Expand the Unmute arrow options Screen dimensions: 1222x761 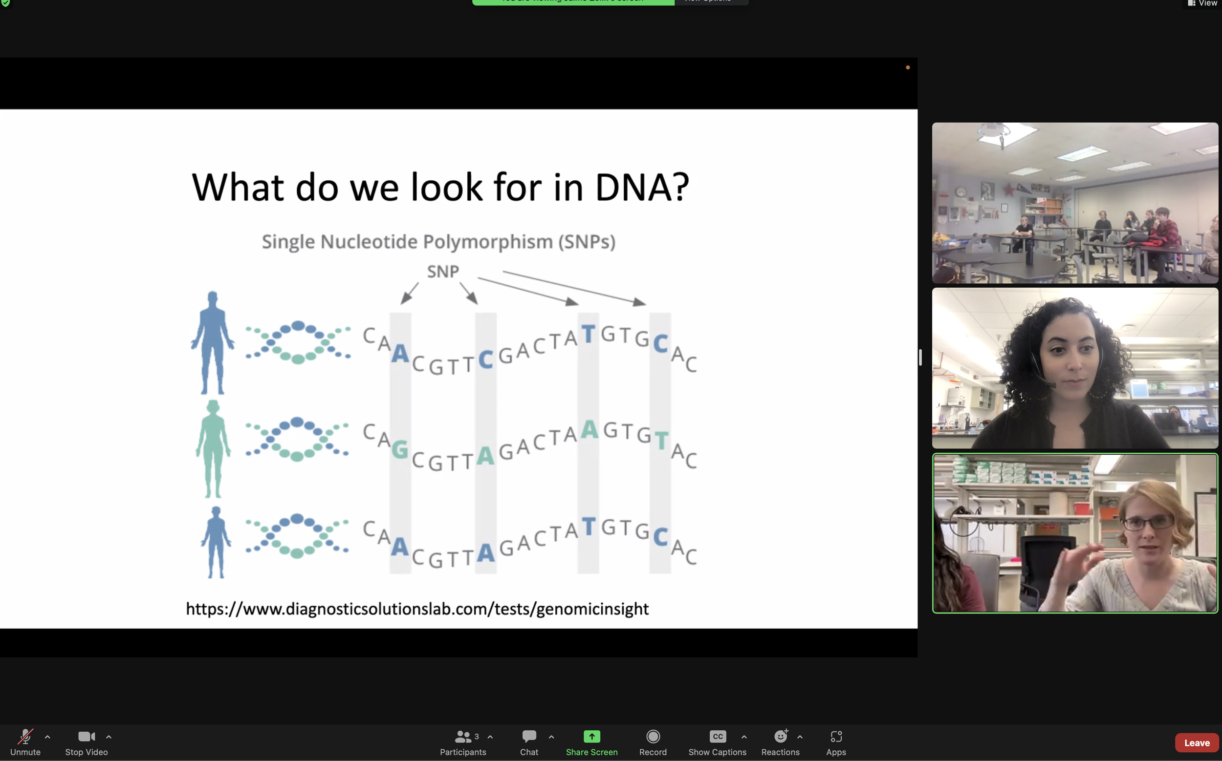point(47,738)
